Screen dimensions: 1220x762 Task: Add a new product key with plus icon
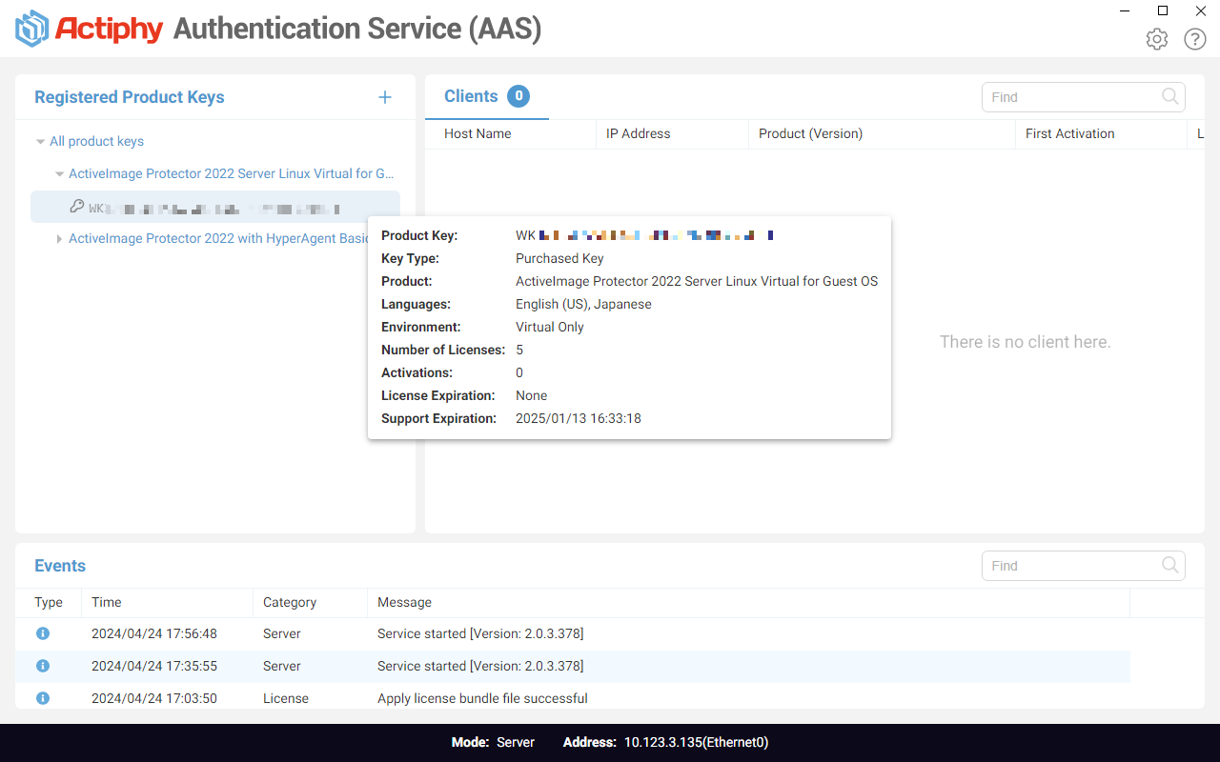click(385, 97)
